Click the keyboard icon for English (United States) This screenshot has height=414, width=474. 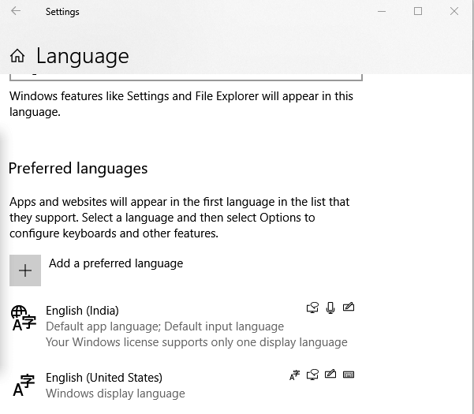(x=349, y=375)
